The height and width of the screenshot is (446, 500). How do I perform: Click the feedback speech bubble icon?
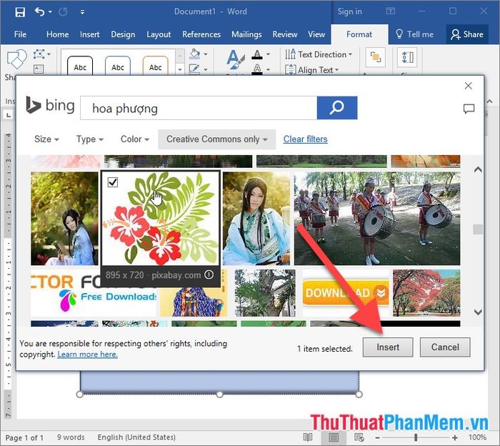(x=469, y=109)
